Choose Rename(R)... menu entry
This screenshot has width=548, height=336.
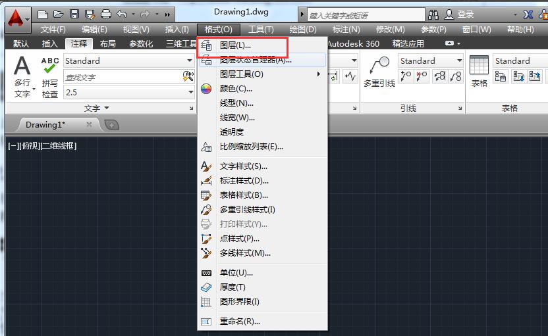click(262, 322)
